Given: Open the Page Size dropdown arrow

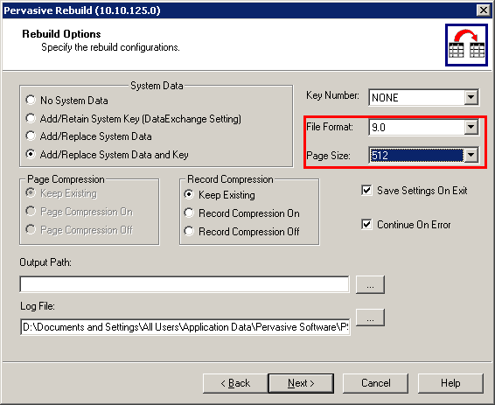Looking at the screenshot, I should pyautogui.click(x=471, y=155).
